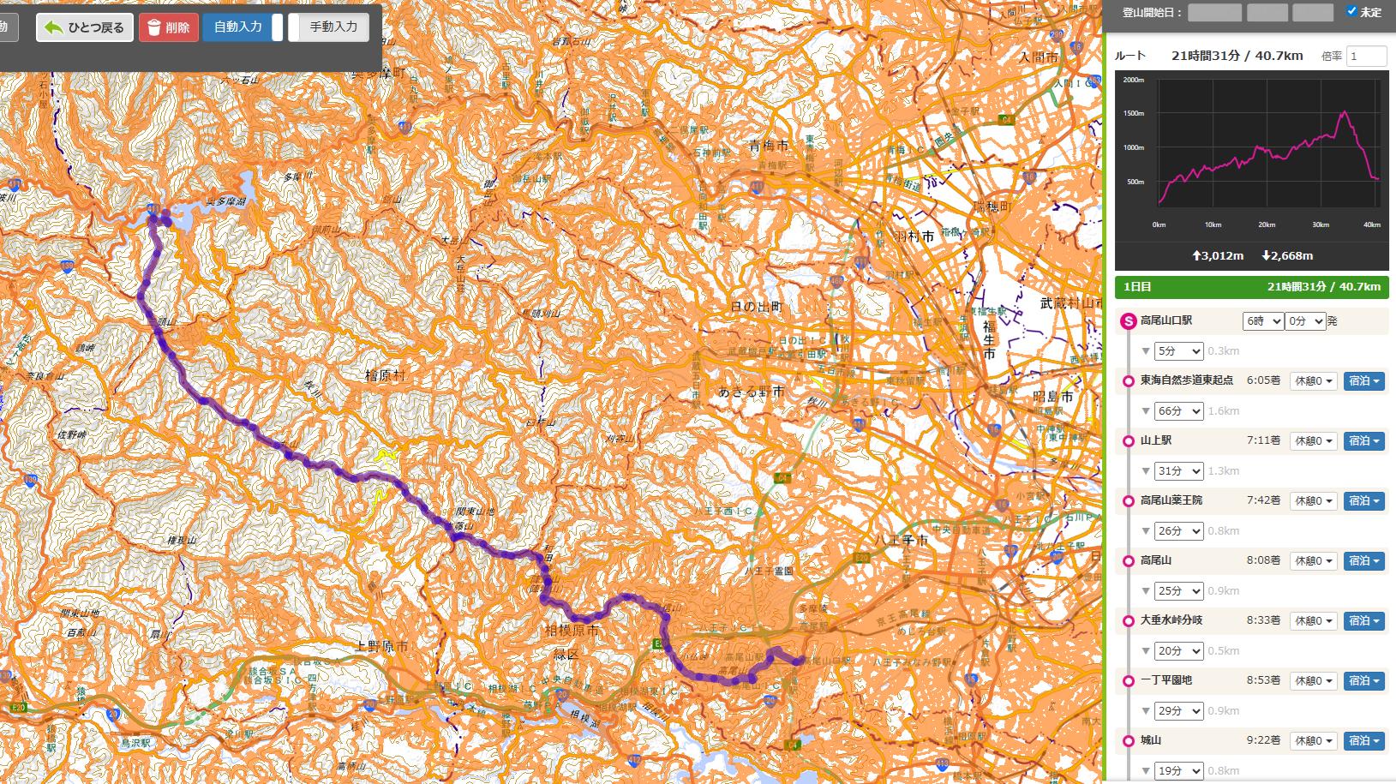Uncheck the 未定 checkbox
This screenshot has width=1396, height=784.
(x=1352, y=11)
